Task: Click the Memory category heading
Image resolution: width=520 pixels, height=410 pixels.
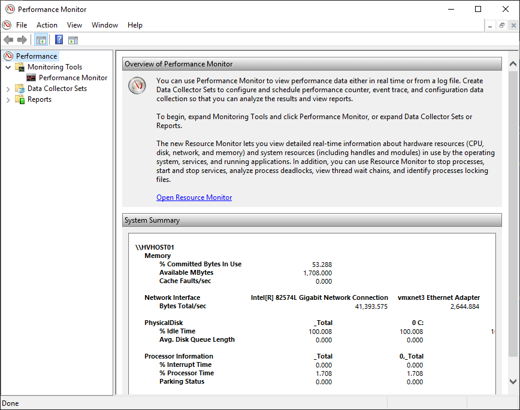Action: pos(158,256)
